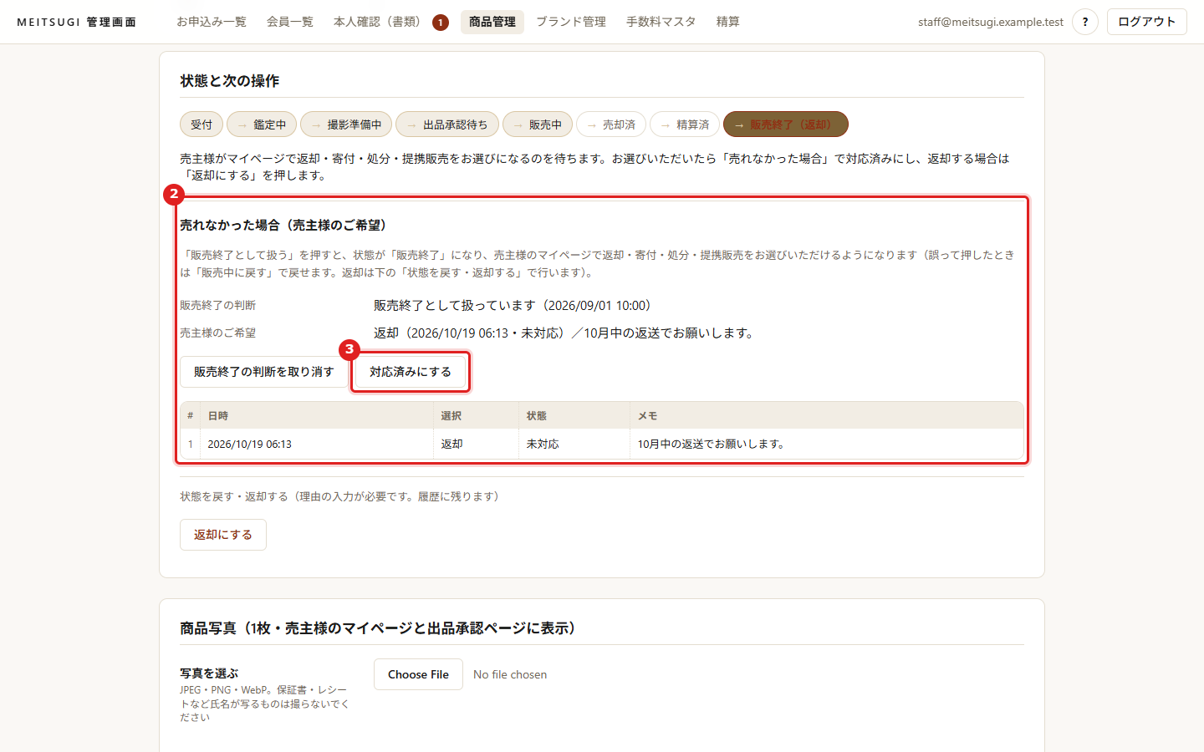Click the notification badge next to 本人確認

[441, 23]
